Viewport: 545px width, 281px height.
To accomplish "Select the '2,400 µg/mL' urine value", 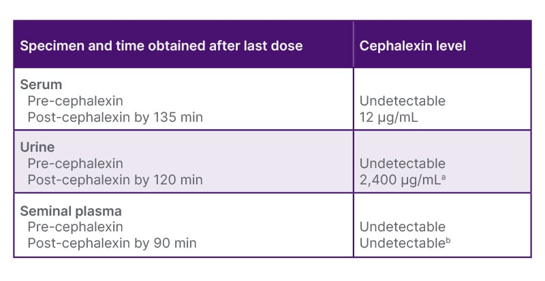I will (x=401, y=180).
